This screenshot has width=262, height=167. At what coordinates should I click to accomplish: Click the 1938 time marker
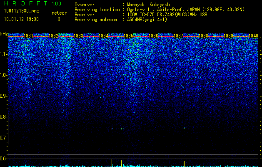point(203,36)
